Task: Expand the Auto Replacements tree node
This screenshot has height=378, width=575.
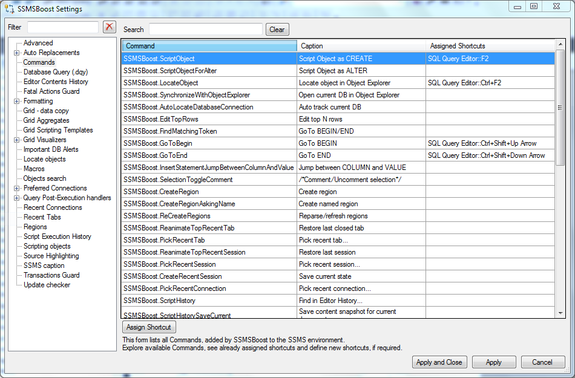Action: 16,53
